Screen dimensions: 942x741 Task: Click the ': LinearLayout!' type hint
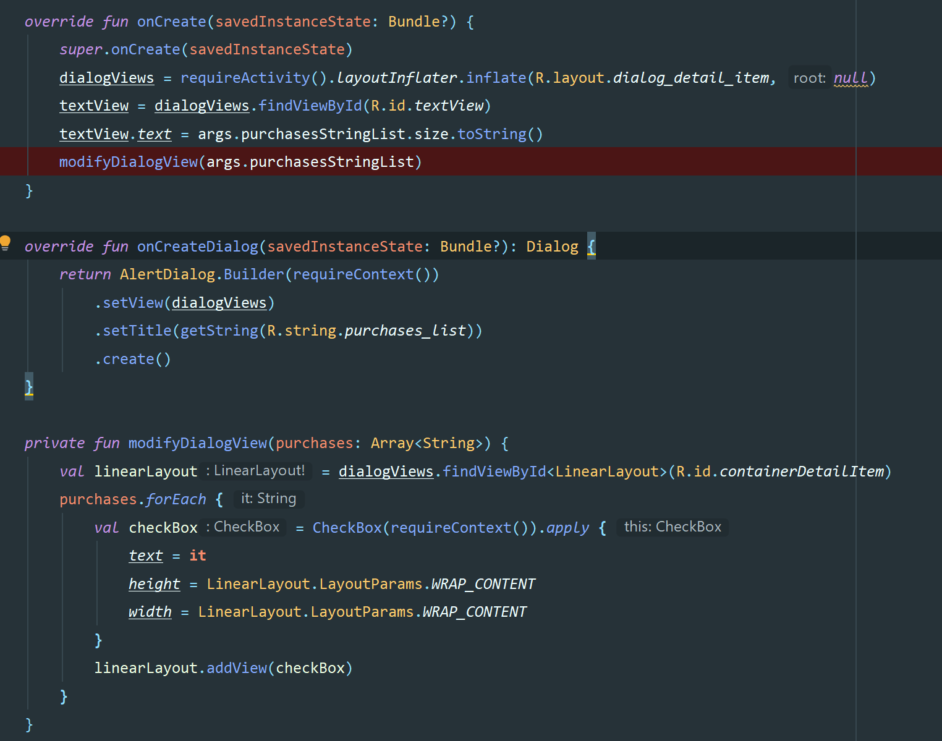coord(255,471)
